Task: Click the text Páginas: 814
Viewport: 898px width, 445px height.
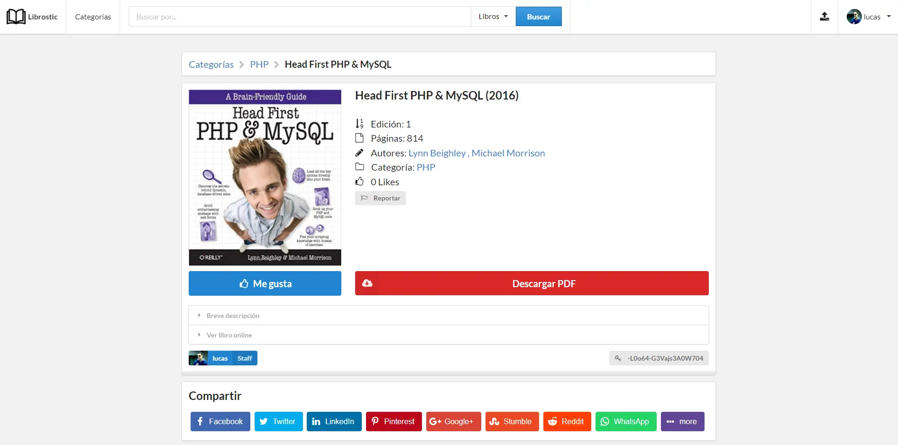Action: pyautogui.click(x=397, y=138)
